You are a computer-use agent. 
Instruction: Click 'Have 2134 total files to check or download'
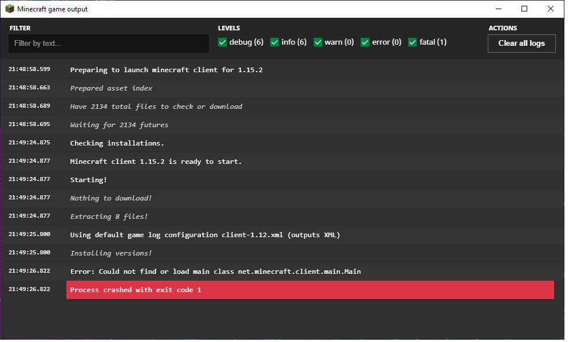coord(156,107)
